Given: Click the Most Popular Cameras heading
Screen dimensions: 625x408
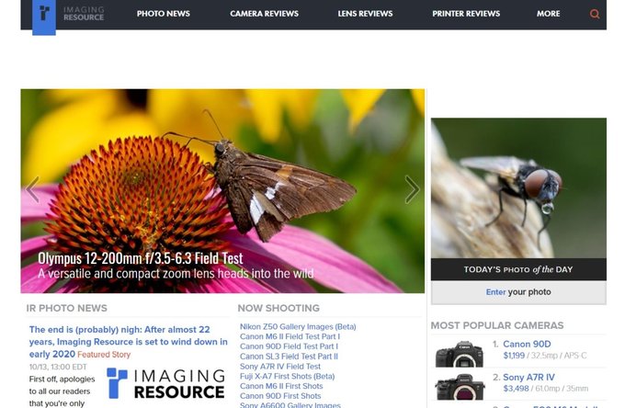Looking at the screenshot, I should (497, 325).
